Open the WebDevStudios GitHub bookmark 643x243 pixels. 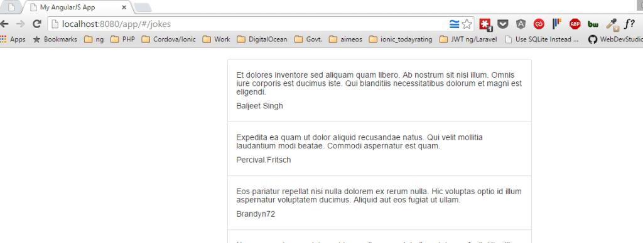tap(615, 39)
